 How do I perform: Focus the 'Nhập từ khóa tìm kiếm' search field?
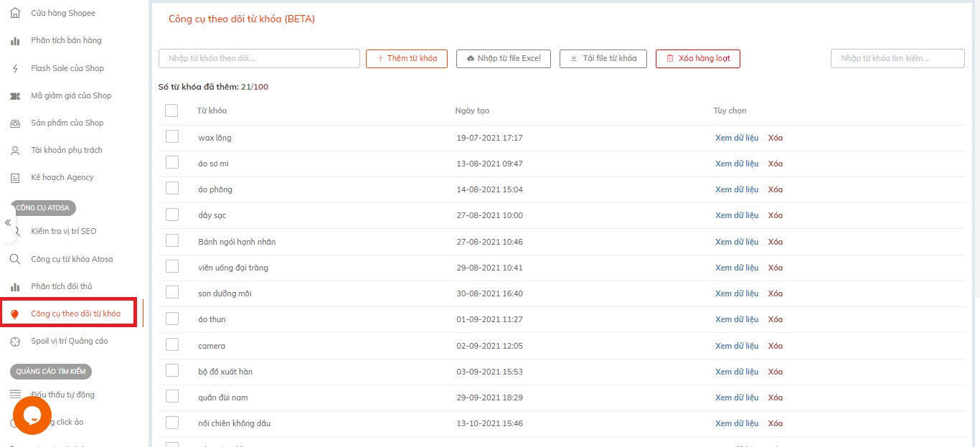pos(897,58)
